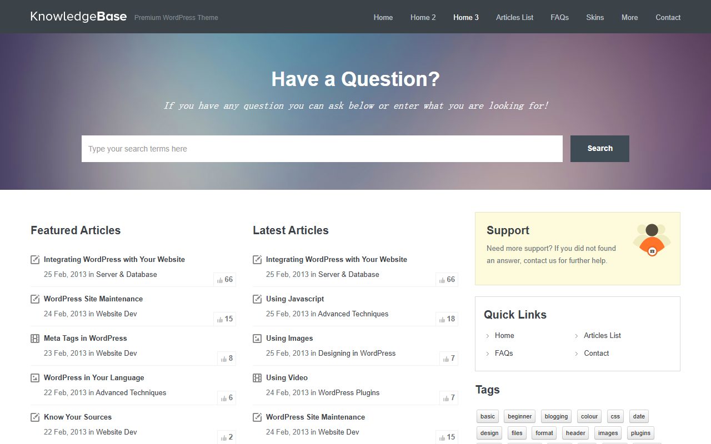Click the video icon beside 'Meta Tags in WordPress'

[35, 338]
